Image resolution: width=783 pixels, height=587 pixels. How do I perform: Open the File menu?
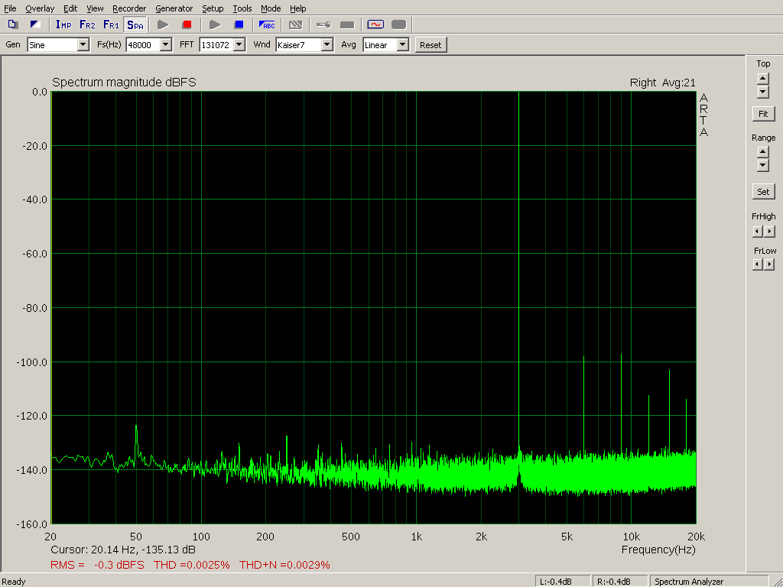coord(10,8)
